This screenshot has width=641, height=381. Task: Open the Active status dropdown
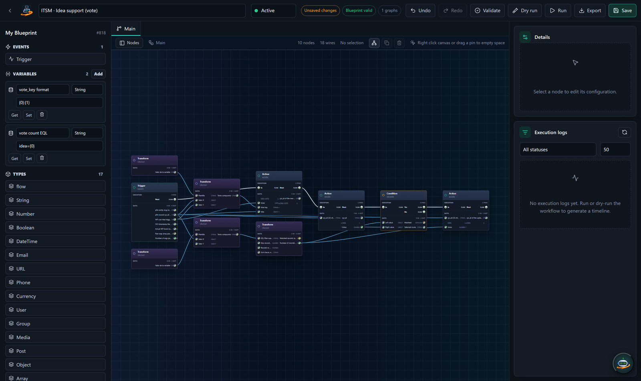(x=273, y=11)
